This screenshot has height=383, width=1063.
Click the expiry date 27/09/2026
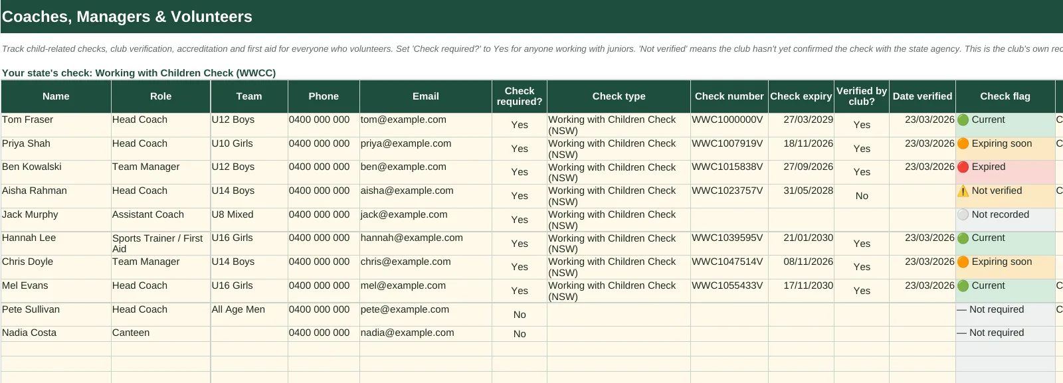(x=801, y=172)
